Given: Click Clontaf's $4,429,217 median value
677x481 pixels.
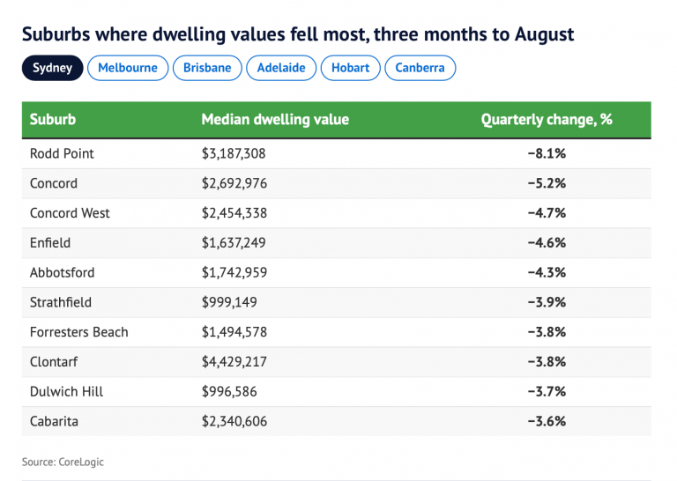Looking at the screenshot, I should point(234,362).
